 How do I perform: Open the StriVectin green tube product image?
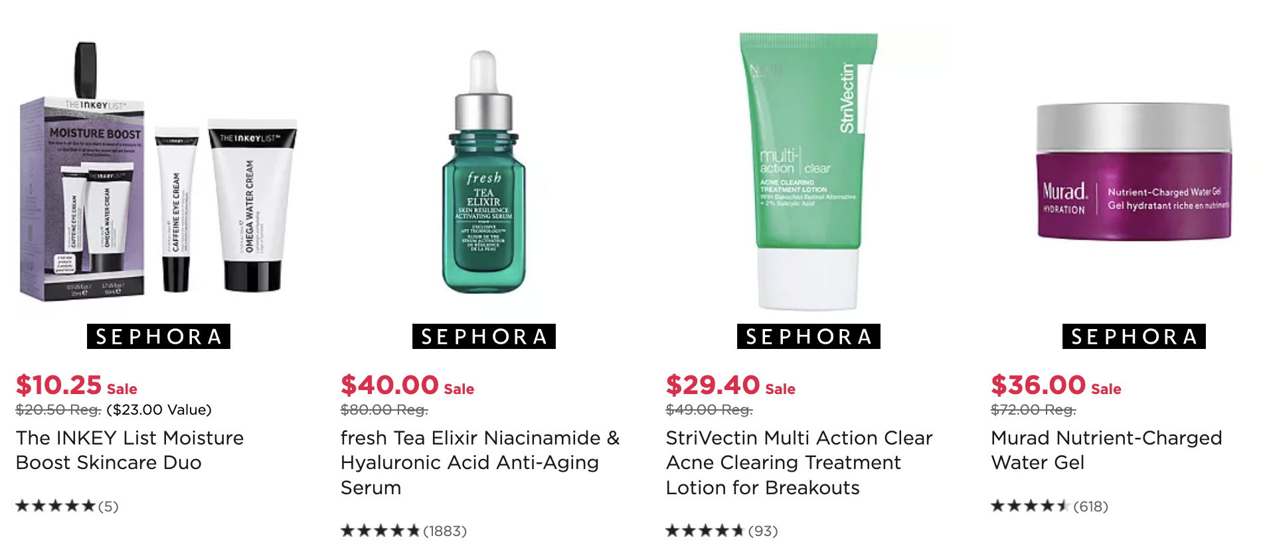click(x=808, y=171)
